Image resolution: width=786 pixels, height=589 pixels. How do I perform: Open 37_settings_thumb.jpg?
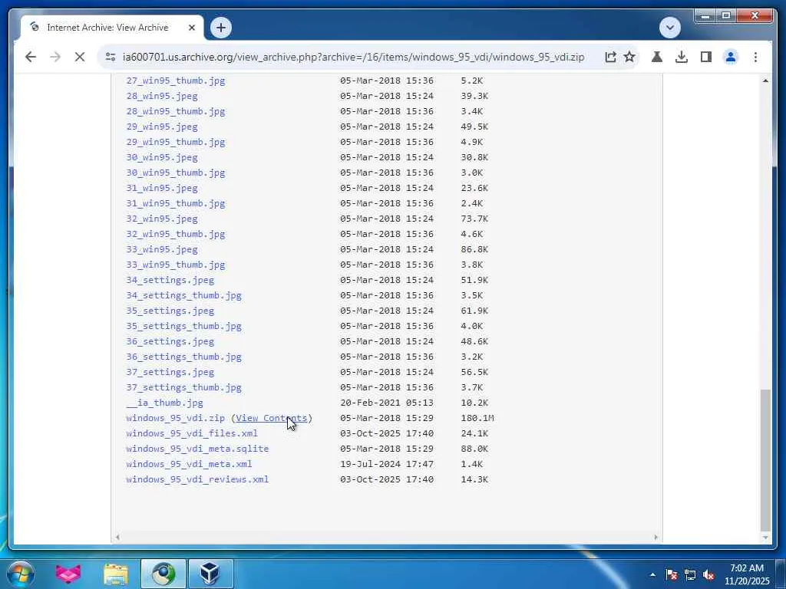click(184, 387)
